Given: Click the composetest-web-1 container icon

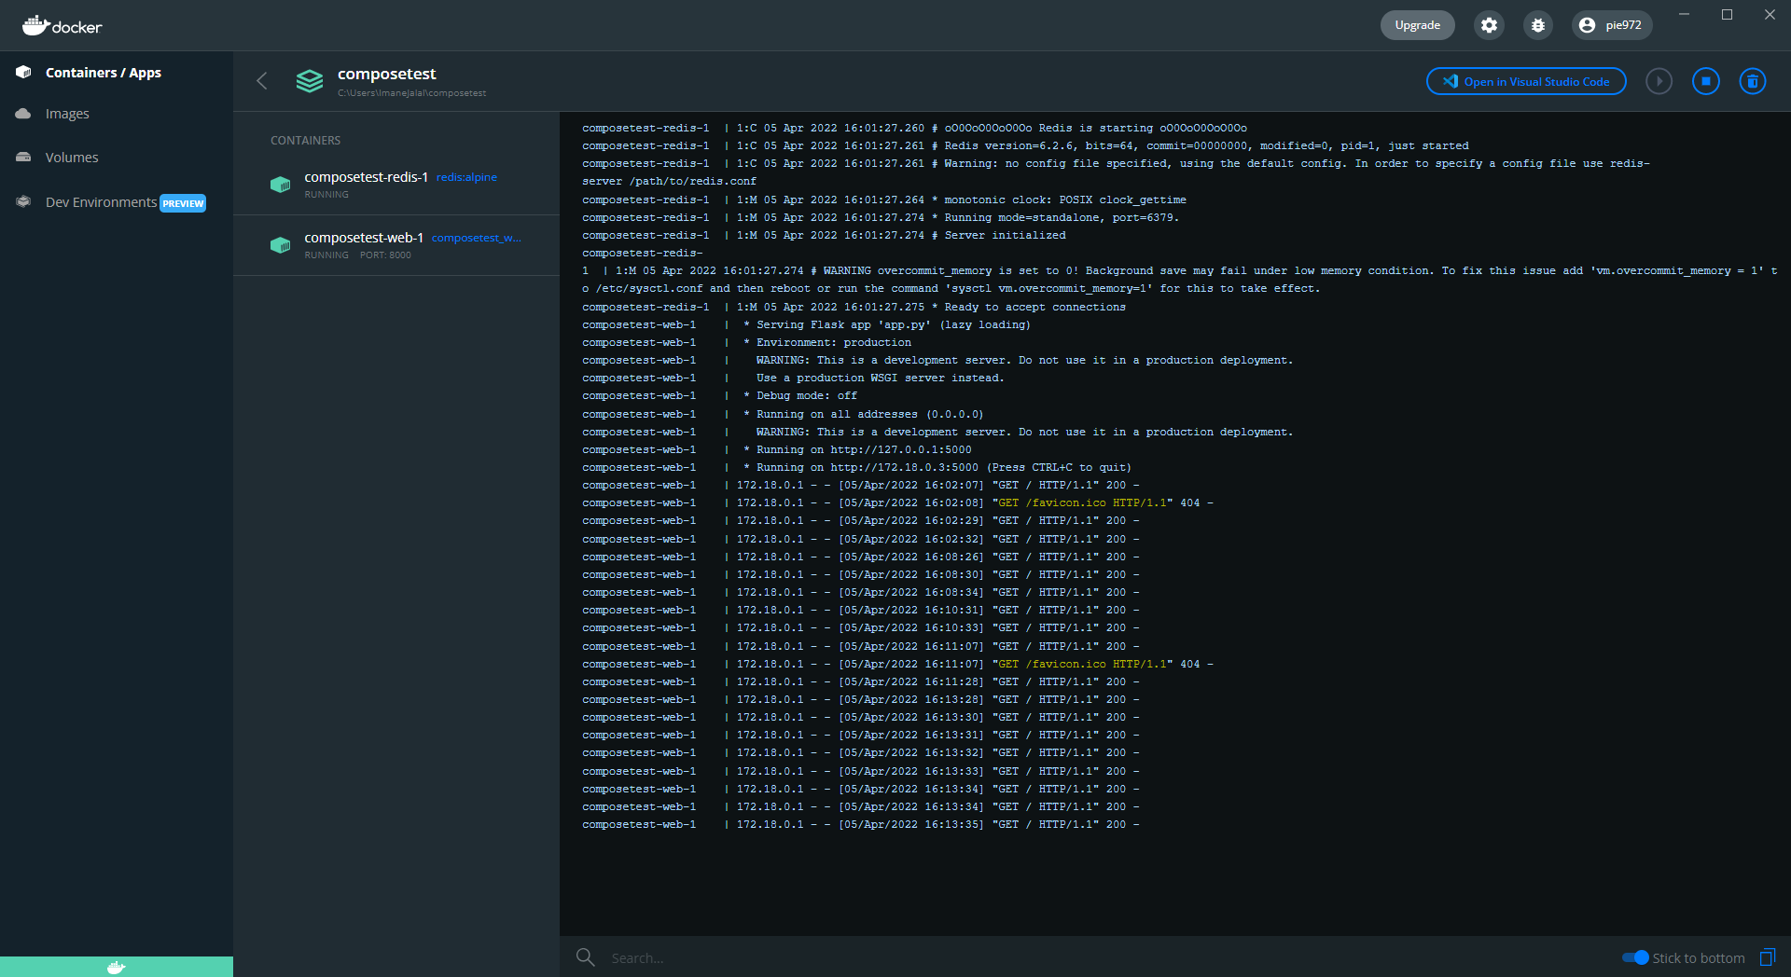Looking at the screenshot, I should point(280,245).
